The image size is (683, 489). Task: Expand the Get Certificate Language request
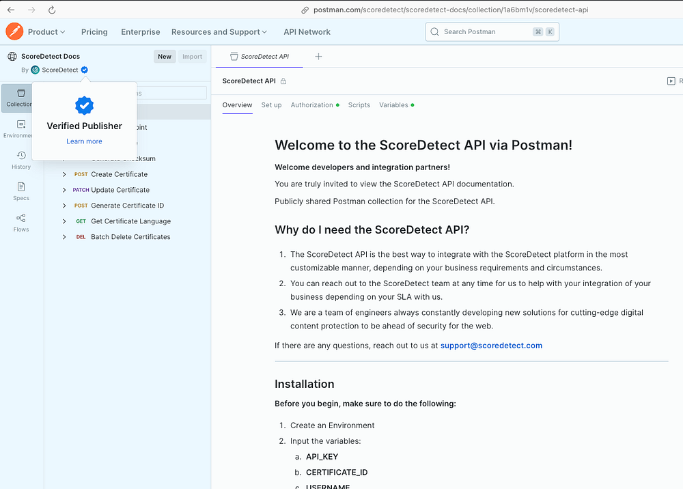pyautogui.click(x=64, y=221)
